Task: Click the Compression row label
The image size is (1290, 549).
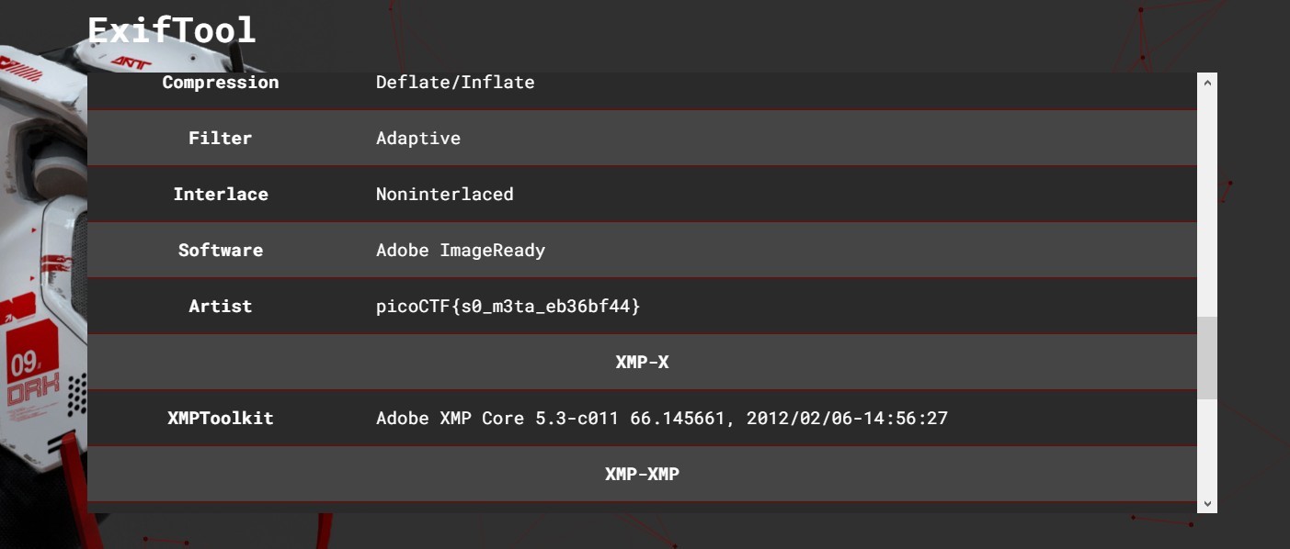Action: pos(221,83)
